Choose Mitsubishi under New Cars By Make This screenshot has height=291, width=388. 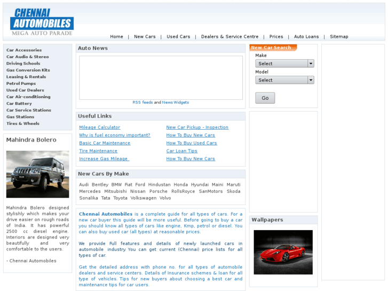(x=115, y=192)
